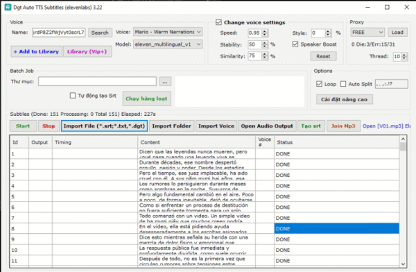
Task: Open the Voice selection dropdown
Action: coord(168,32)
